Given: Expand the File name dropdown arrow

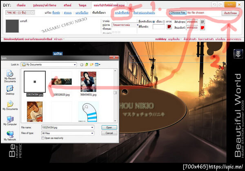Looking at the screenshot, I should [x=92, y=128].
